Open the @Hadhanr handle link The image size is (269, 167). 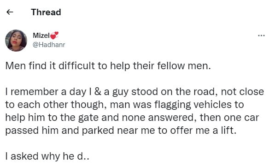point(49,45)
